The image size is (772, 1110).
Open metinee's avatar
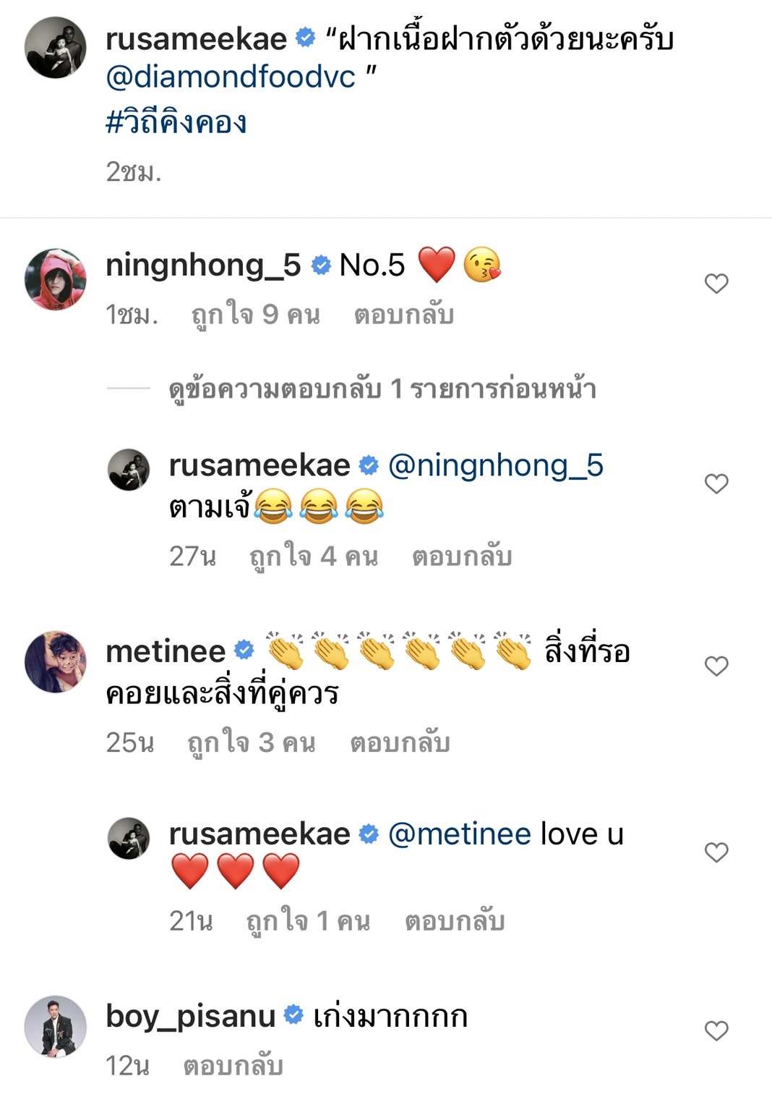[56, 661]
